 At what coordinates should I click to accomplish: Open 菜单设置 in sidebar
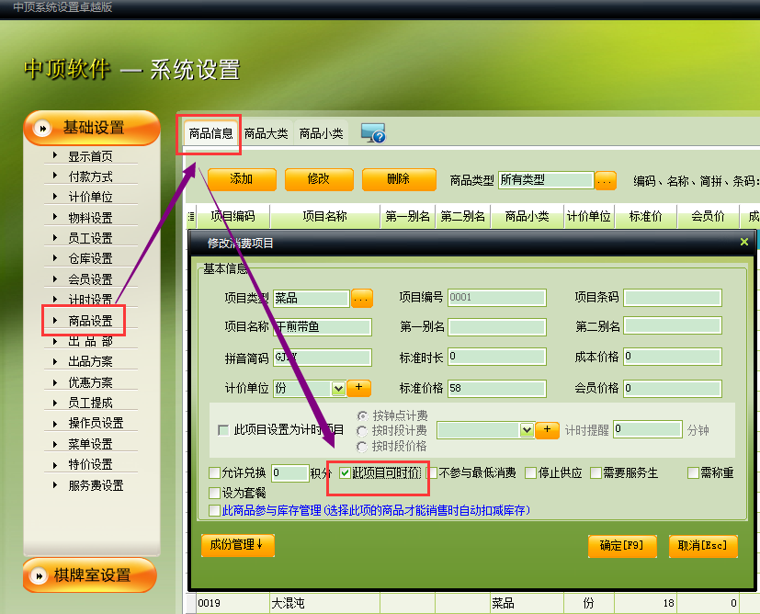point(90,444)
